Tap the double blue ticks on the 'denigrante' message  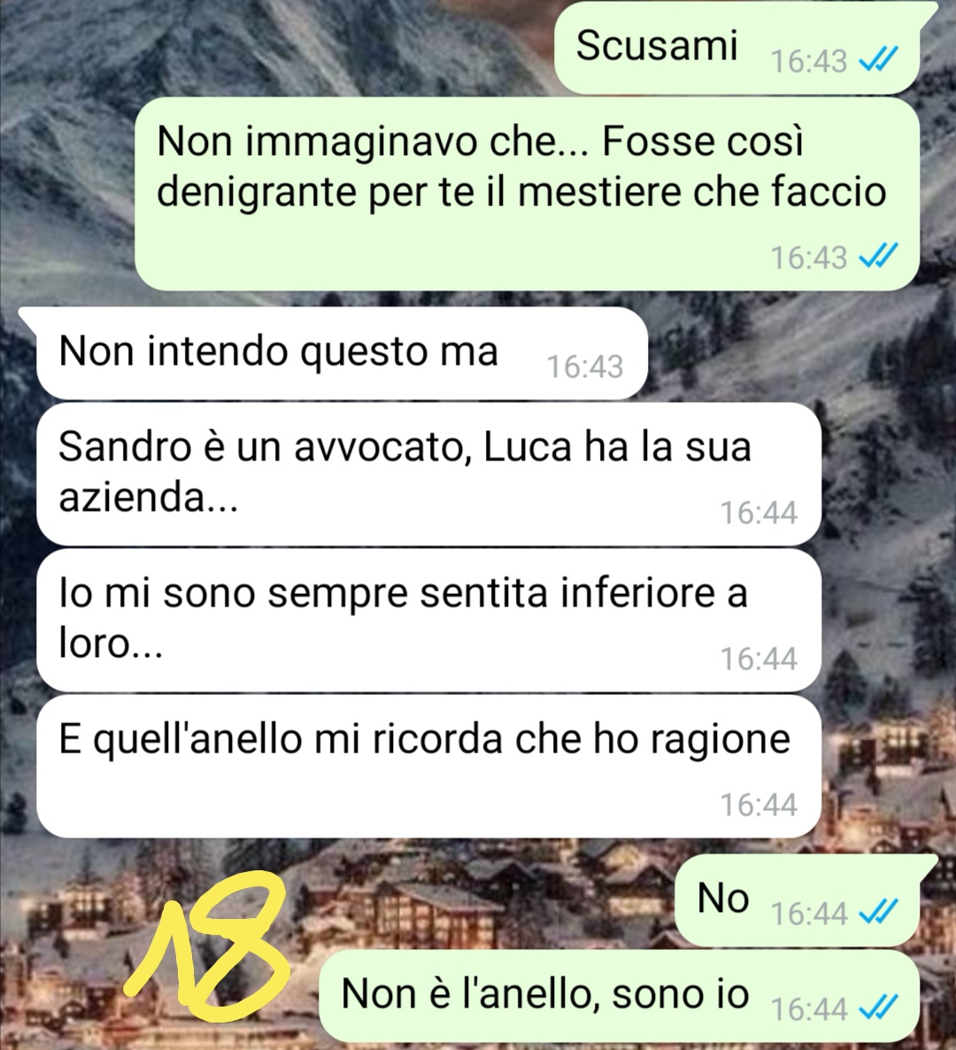tap(878, 257)
